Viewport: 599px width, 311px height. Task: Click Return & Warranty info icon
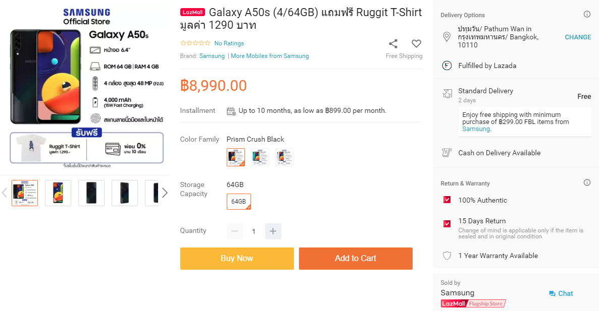pos(587,183)
